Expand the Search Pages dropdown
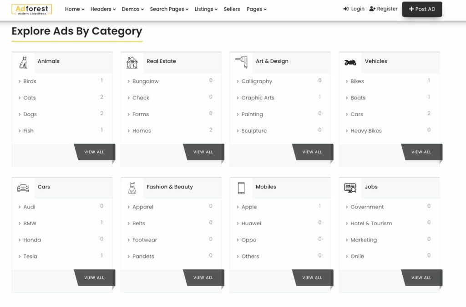 coord(169,9)
